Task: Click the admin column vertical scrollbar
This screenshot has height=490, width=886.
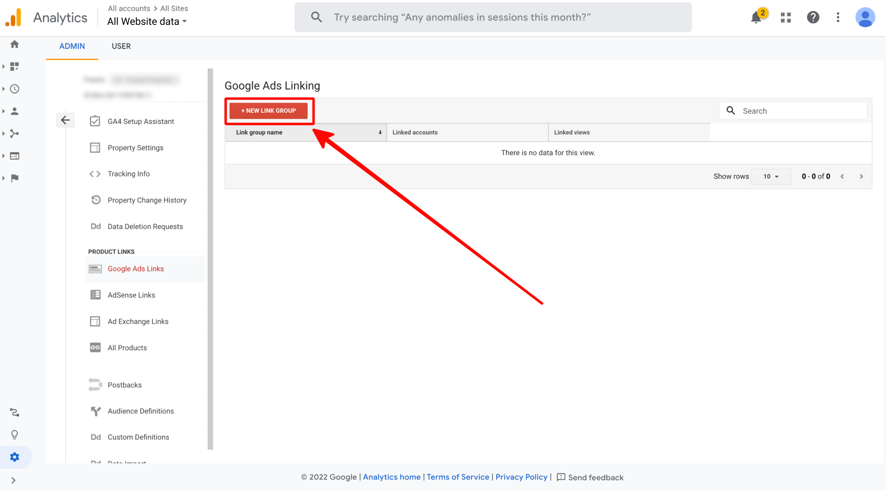Action: pyautogui.click(x=211, y=259)
